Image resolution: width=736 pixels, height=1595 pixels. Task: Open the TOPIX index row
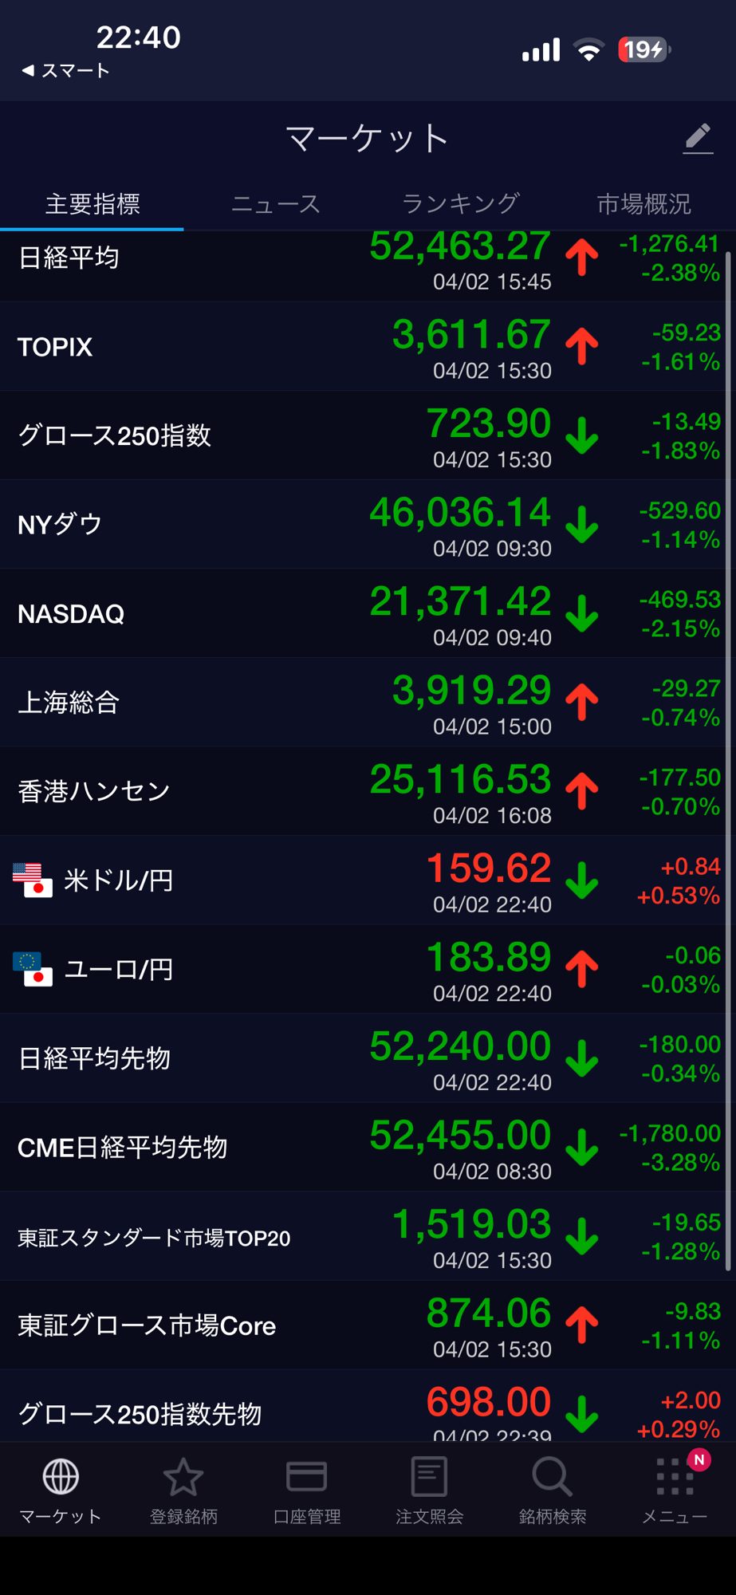[x=55, y=347]
